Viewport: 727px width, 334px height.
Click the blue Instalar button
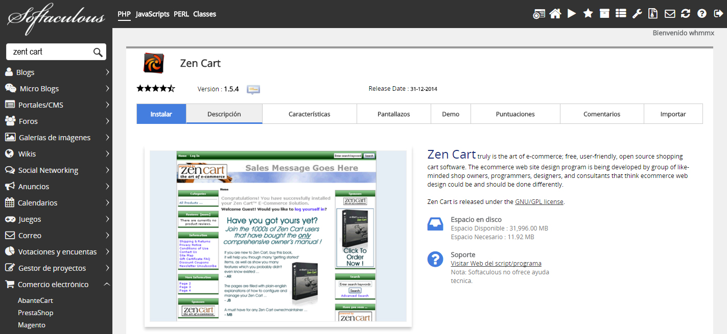[161, 114]
